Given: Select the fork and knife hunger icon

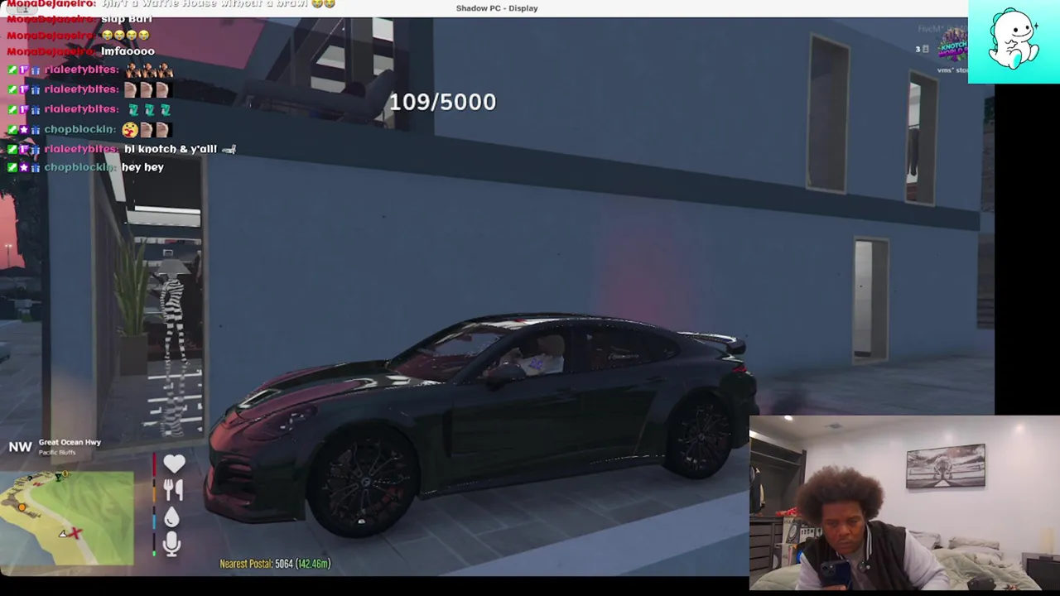Looking at the screenshot, I should [172, 490].
